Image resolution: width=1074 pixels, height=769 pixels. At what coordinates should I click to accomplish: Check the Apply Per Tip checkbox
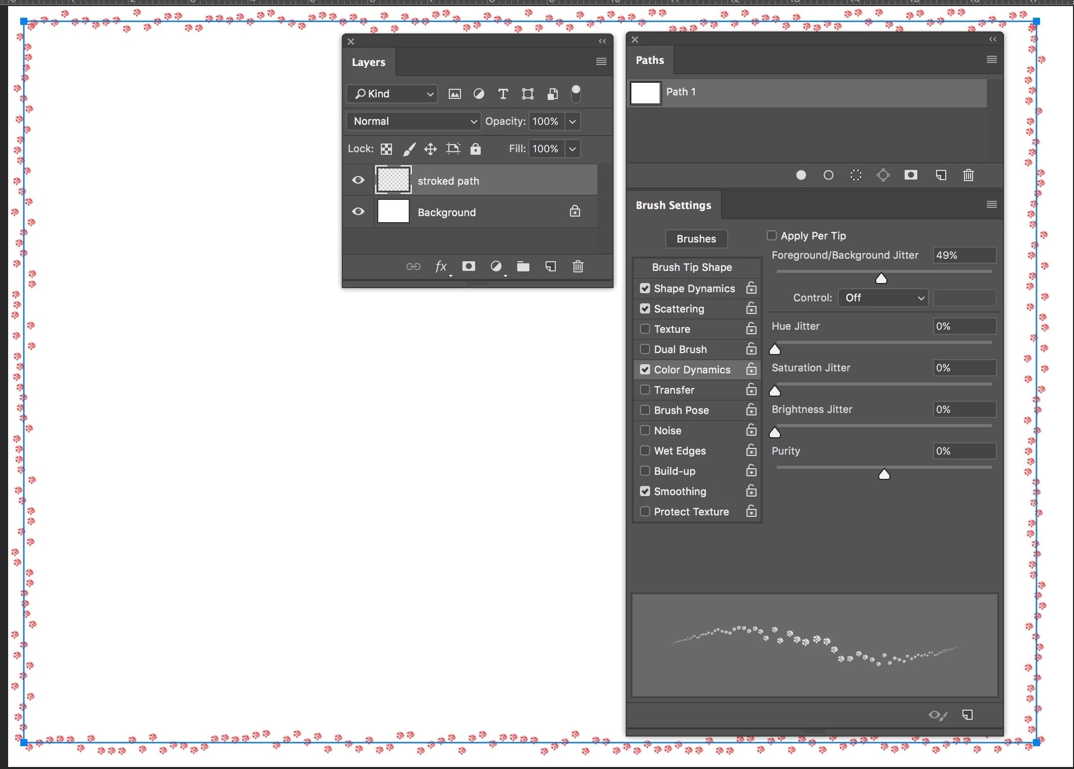[771, 235]
